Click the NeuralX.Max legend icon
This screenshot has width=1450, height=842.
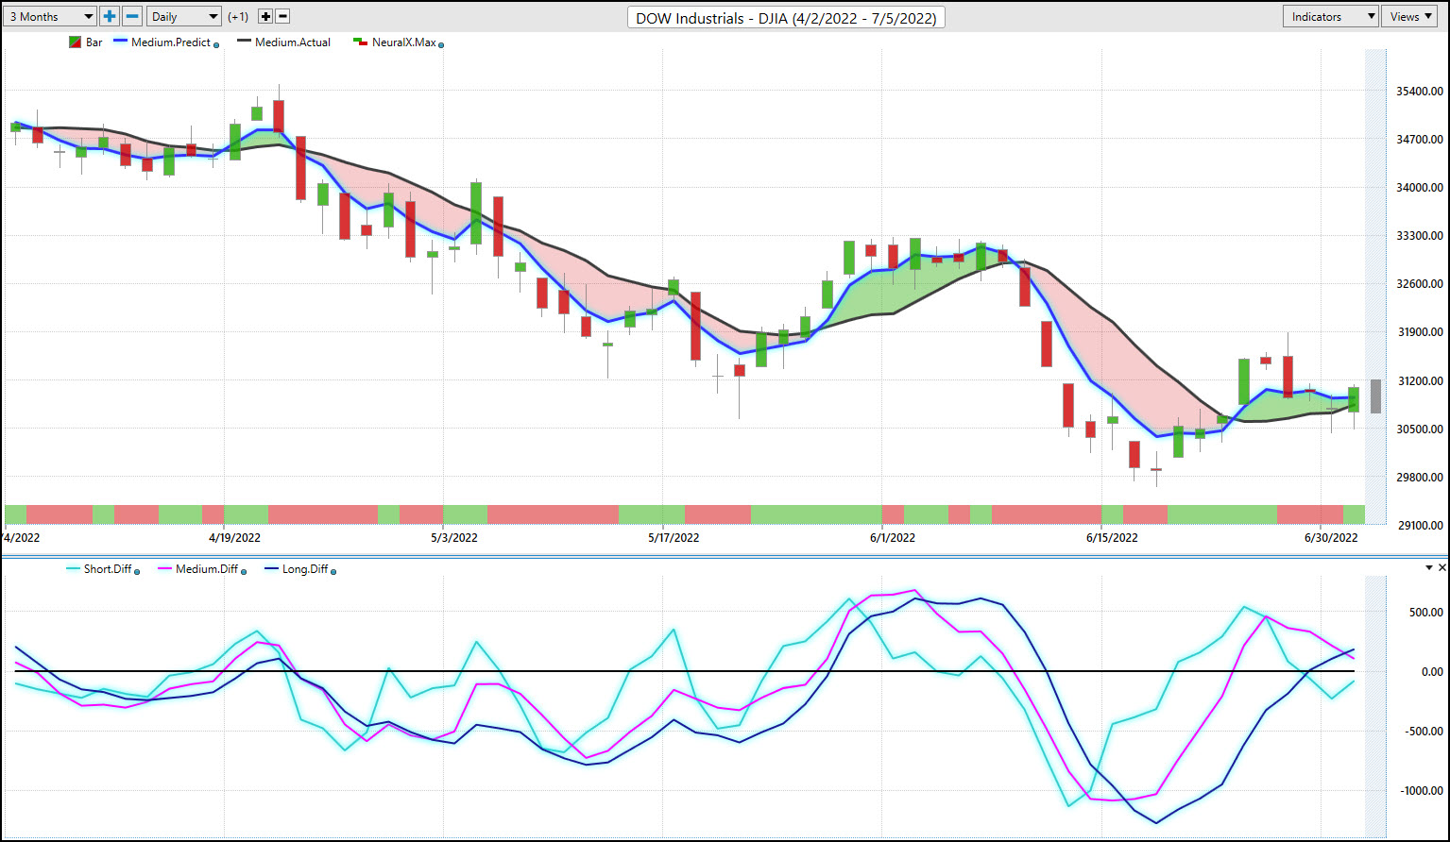[x=360, y=42]
